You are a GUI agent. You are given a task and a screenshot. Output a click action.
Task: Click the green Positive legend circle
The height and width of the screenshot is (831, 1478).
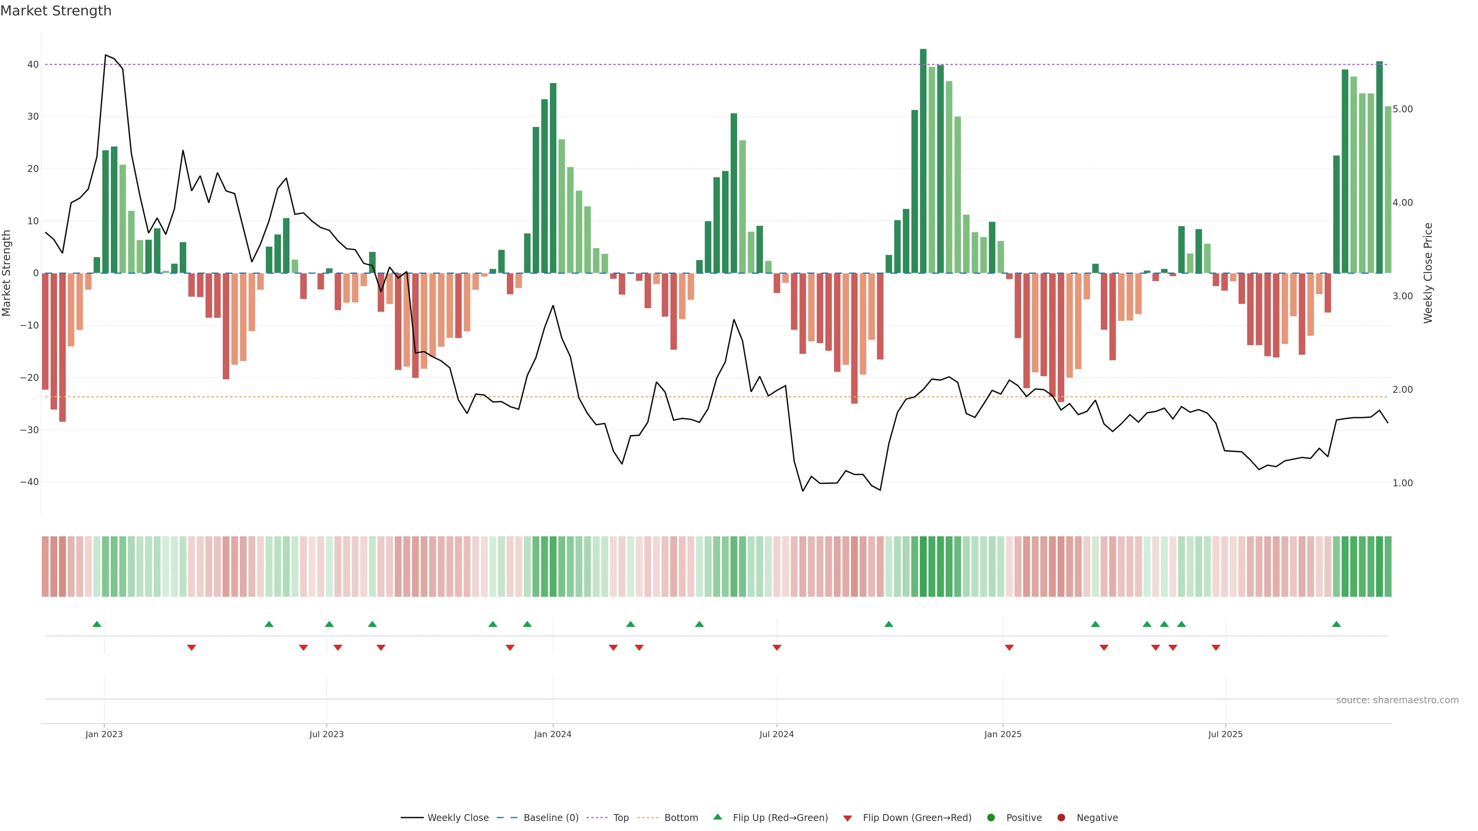click(991, 818)
